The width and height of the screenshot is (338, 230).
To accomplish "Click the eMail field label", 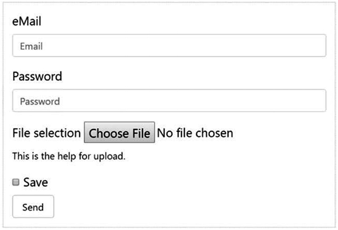I will pyautogui.click(x=27, y=22).
